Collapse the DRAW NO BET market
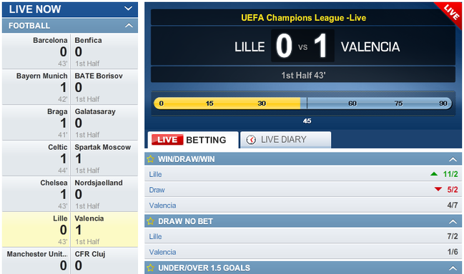 [x=453, y=221]
